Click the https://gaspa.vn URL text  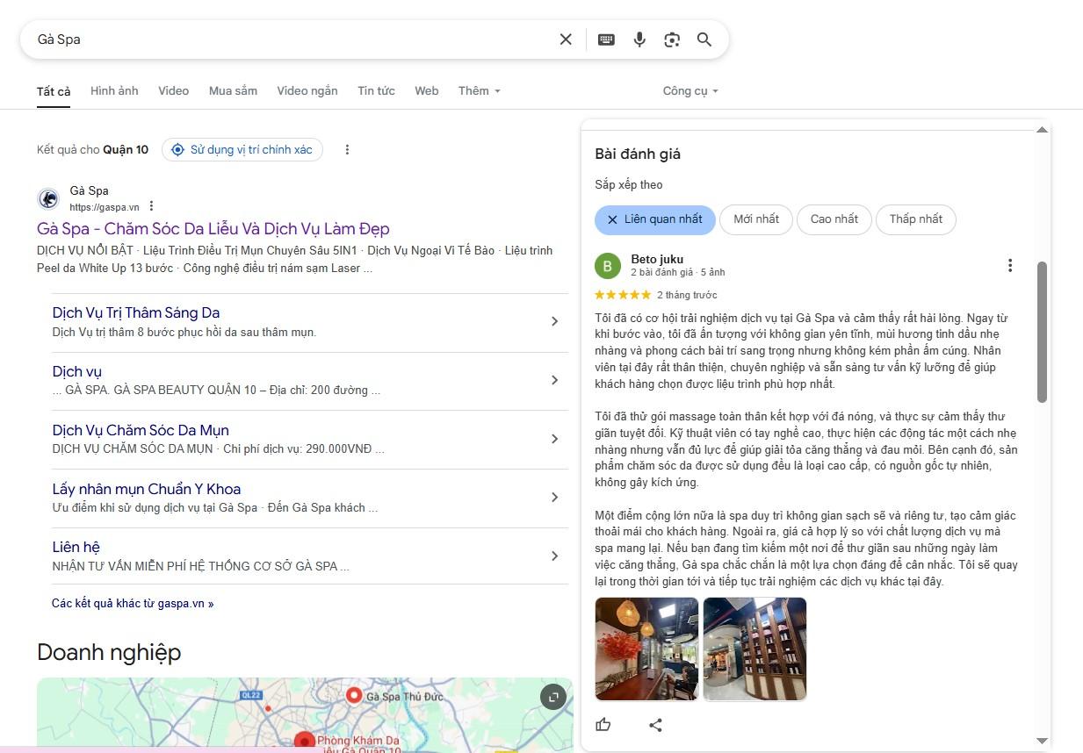105,208
